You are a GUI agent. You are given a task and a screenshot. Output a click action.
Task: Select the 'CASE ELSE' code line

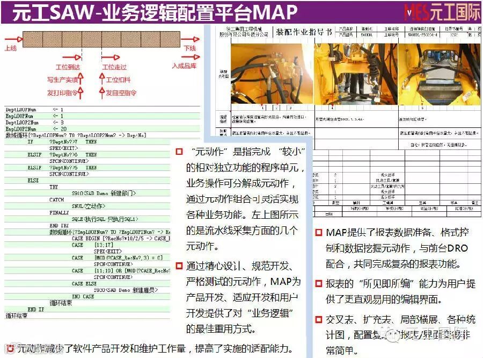84,284
